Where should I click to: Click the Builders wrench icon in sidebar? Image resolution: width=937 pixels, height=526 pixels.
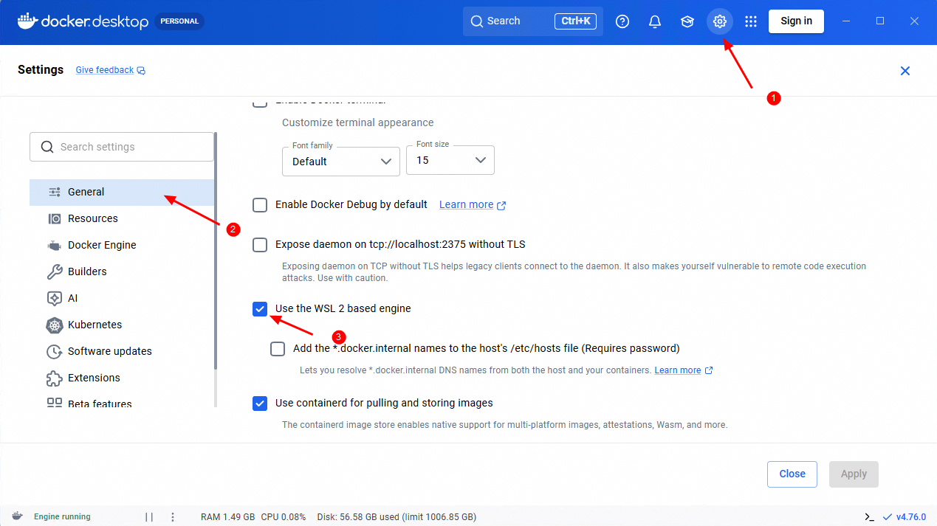click(x=55, y=271)
